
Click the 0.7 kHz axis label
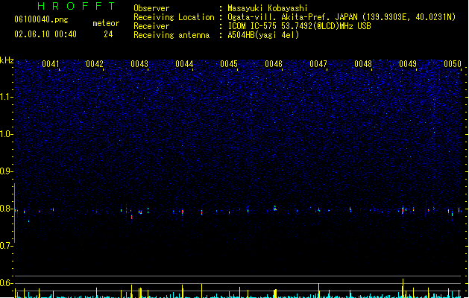tap(7, 246)
